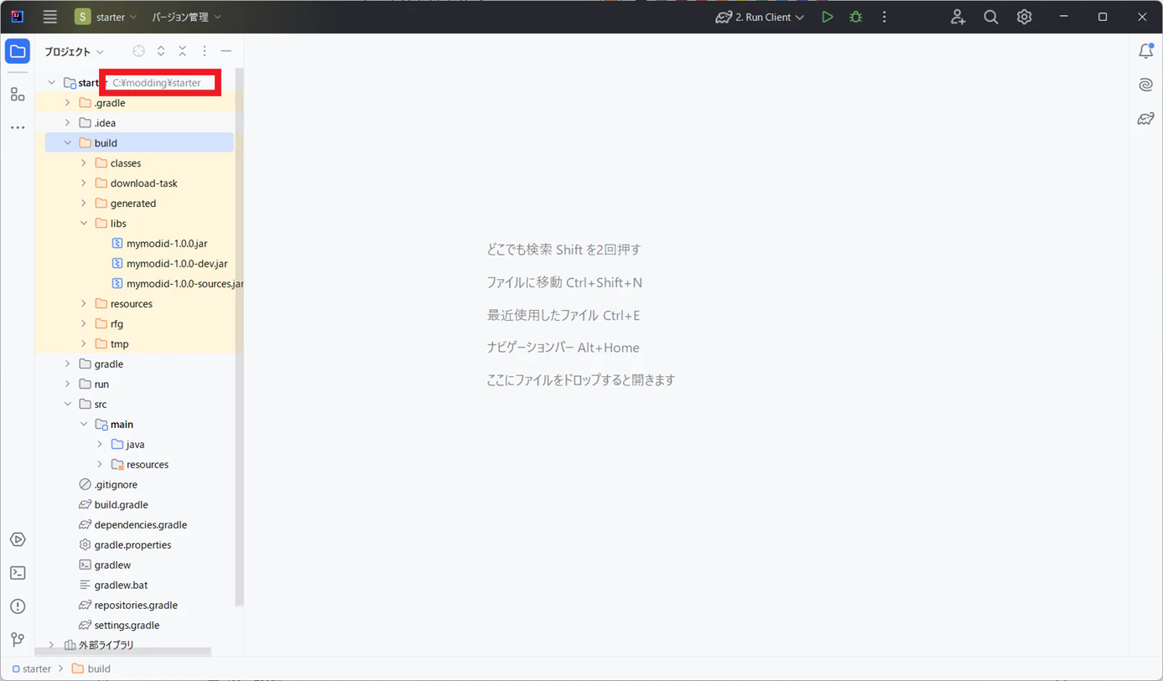Select the run folder

[101, 384]
